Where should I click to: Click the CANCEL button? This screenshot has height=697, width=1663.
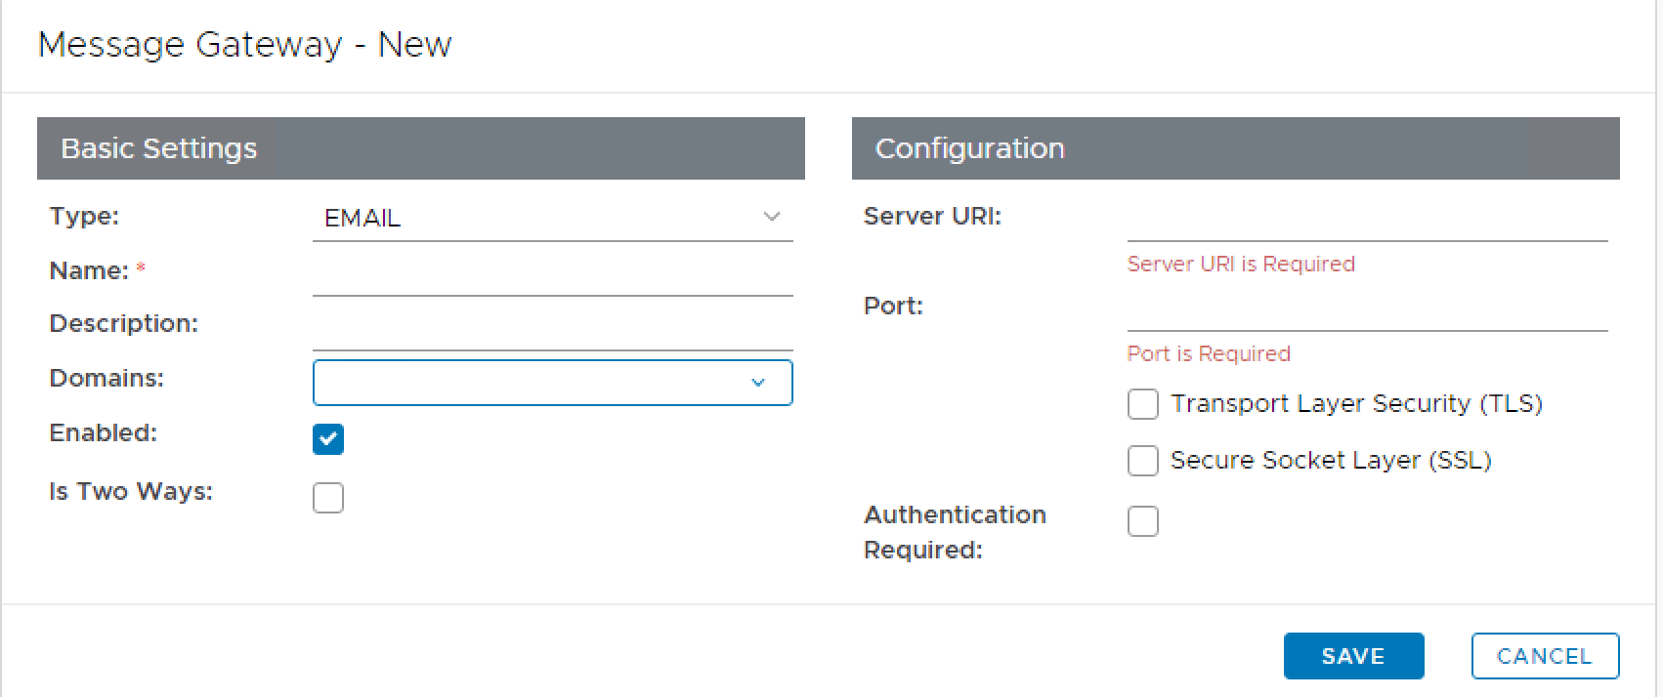pos(1544,656)
